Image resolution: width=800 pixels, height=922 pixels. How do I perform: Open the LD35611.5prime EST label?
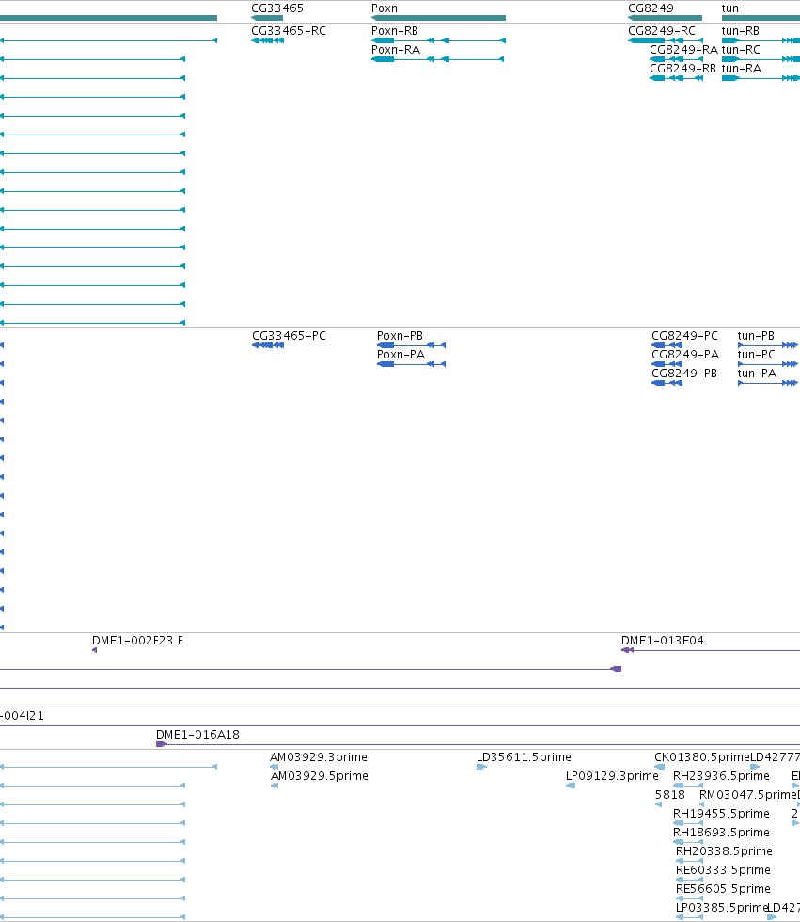click(524, 756)
